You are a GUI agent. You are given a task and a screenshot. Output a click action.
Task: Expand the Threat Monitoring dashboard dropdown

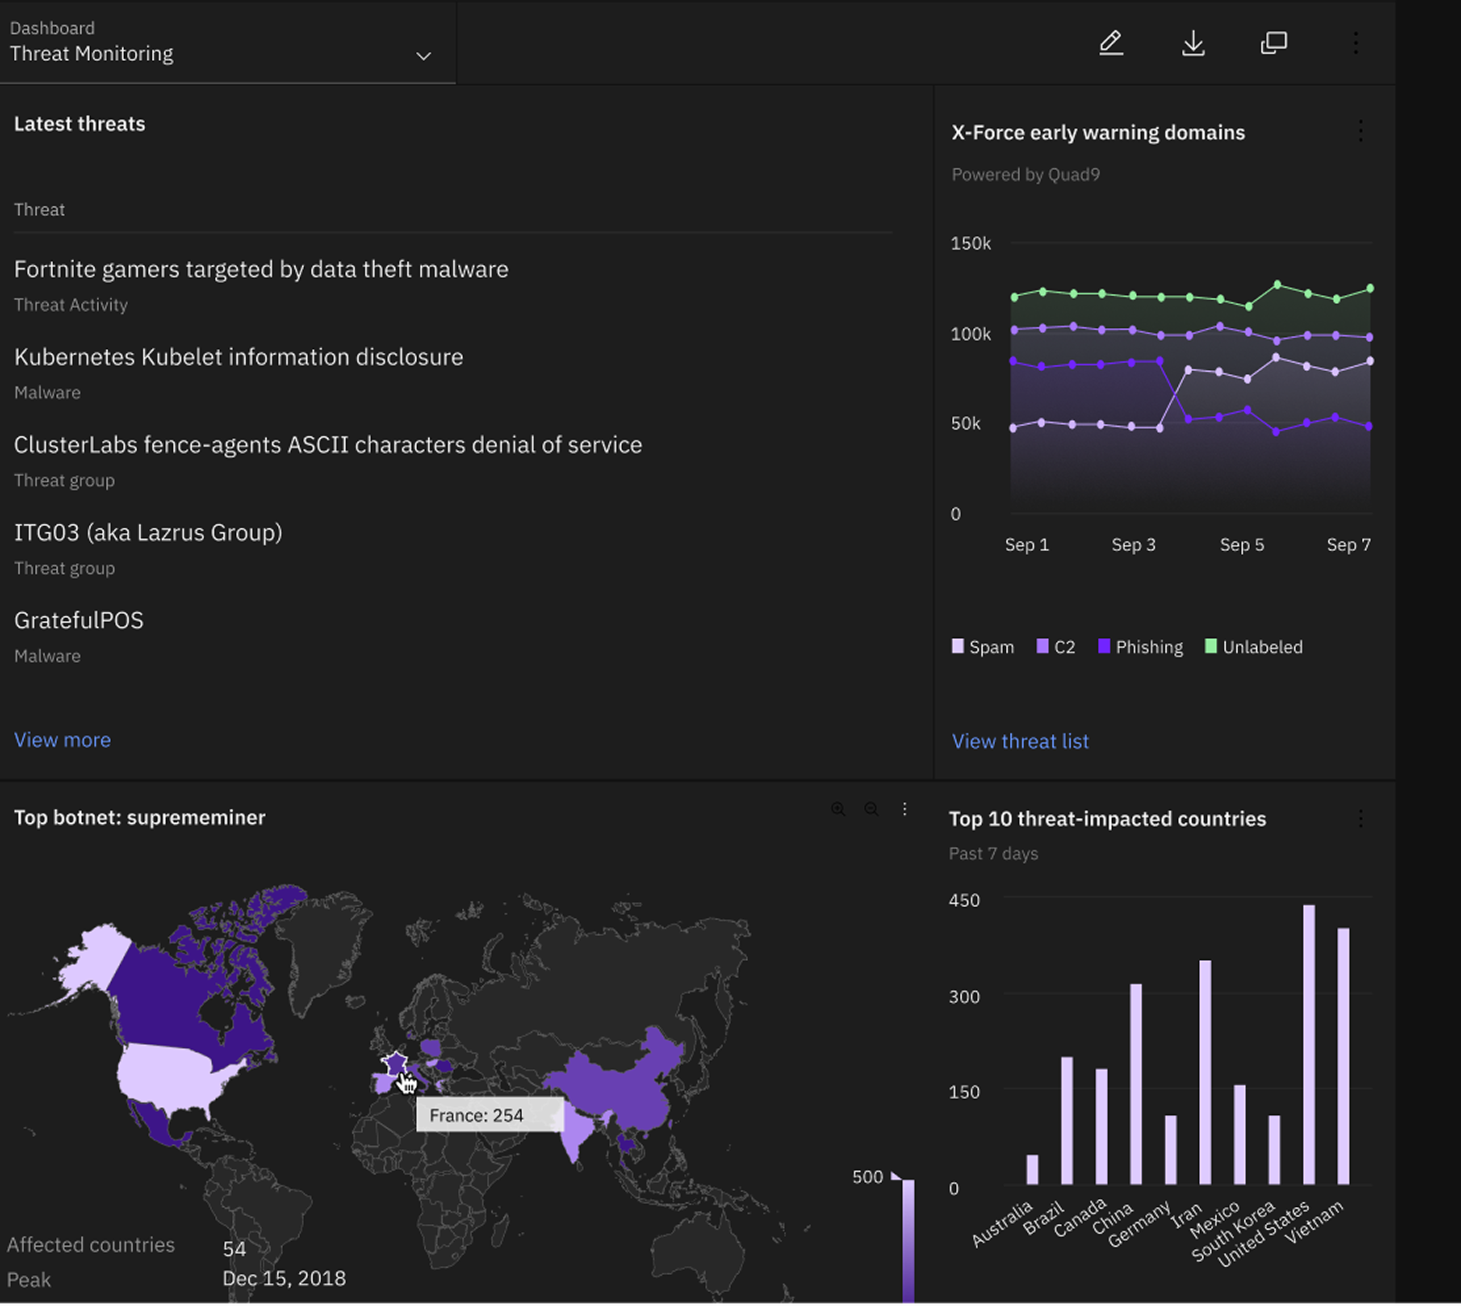pos(423,56)
